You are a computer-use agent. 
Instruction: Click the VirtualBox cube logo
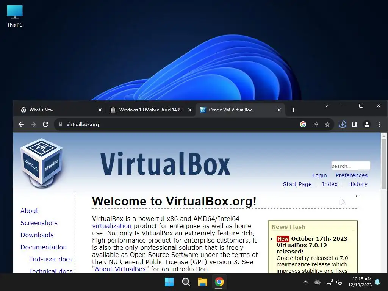pyautogui.click(x=42, y=163)
